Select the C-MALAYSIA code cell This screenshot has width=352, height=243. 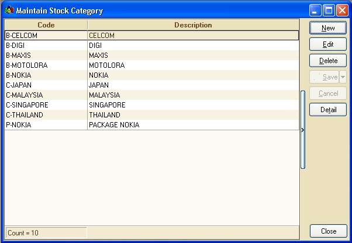[x=46, y=95]
